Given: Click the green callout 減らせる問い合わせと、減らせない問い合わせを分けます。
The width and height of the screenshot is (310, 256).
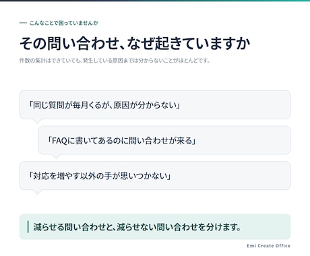Looking at the screenshot, I should click(x=155, y=227).
